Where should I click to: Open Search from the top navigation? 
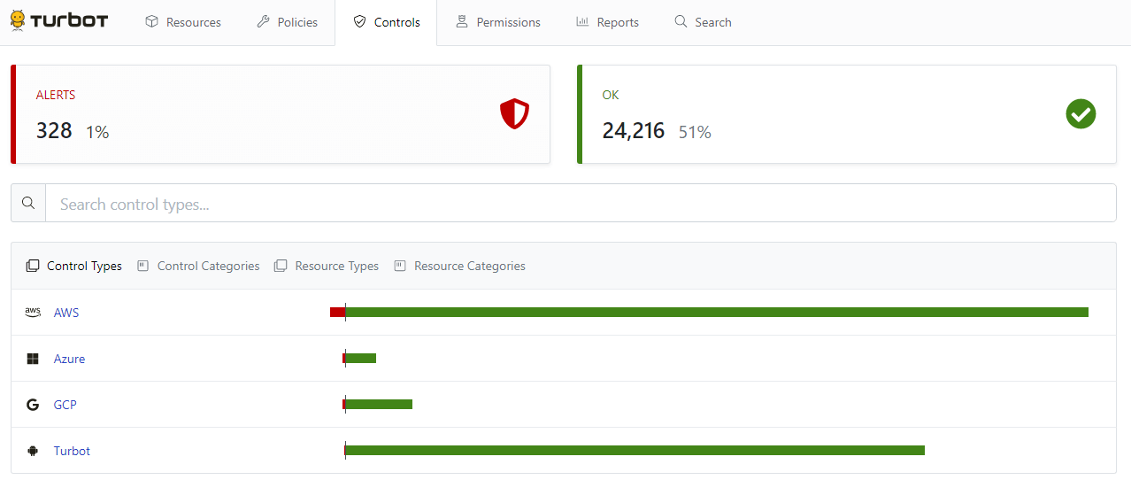[x=703, y=22]
